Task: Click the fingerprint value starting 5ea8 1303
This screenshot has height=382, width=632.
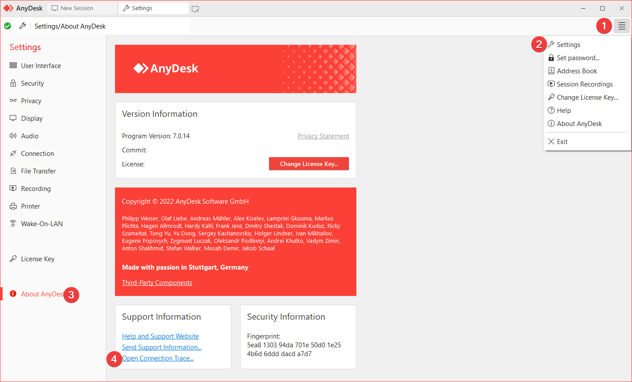Action: [294, 350]
